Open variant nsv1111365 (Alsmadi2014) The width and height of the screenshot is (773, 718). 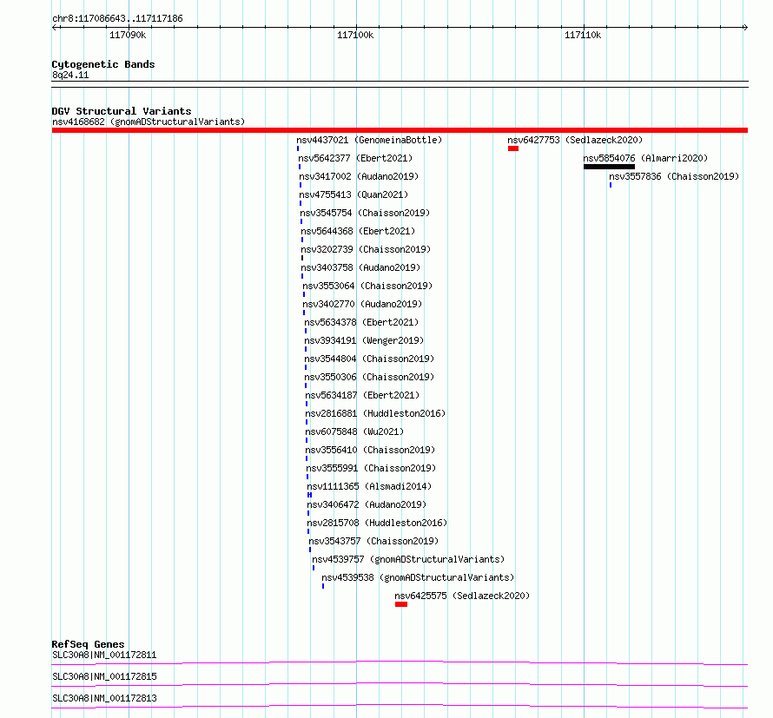(x=369, y=486)
